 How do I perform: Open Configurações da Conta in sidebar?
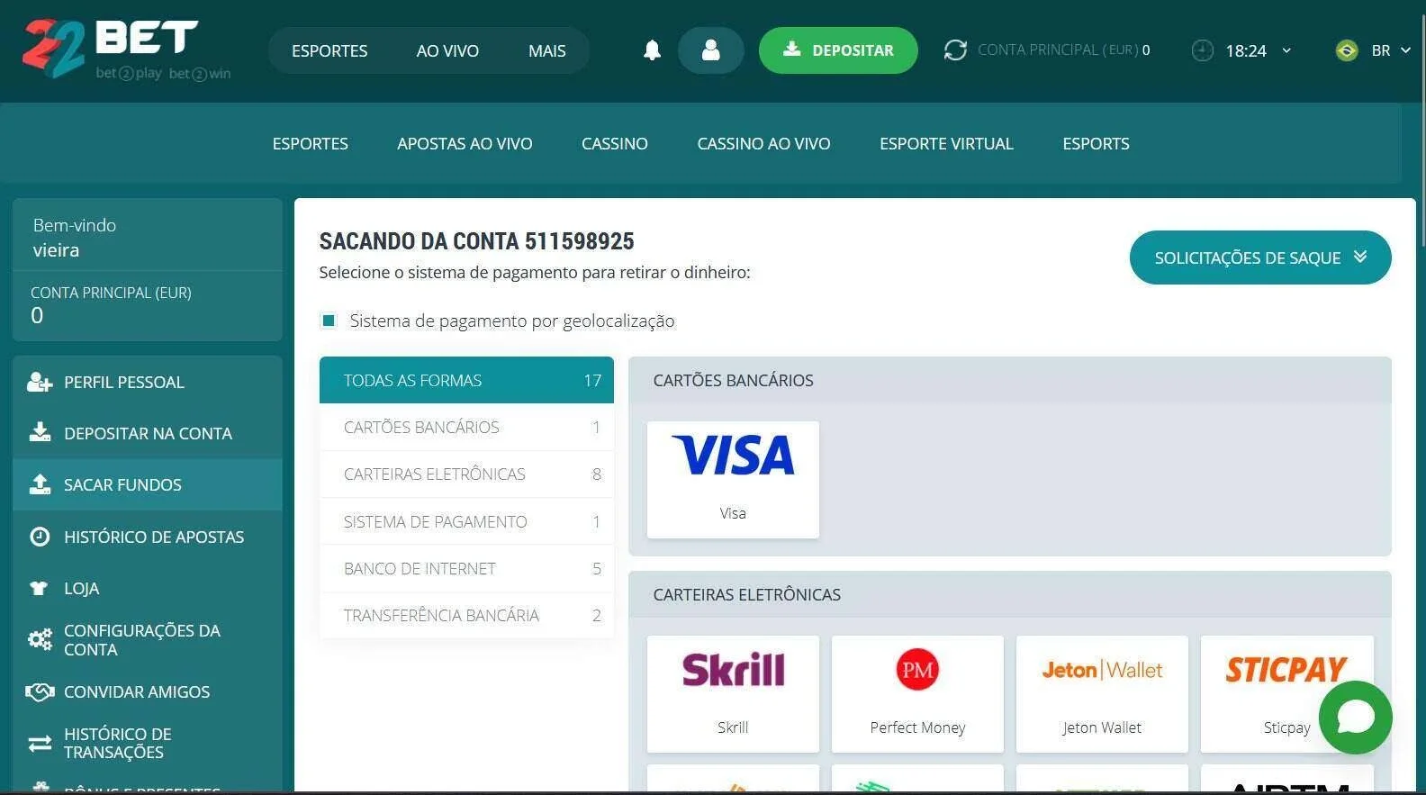(148, 640)
